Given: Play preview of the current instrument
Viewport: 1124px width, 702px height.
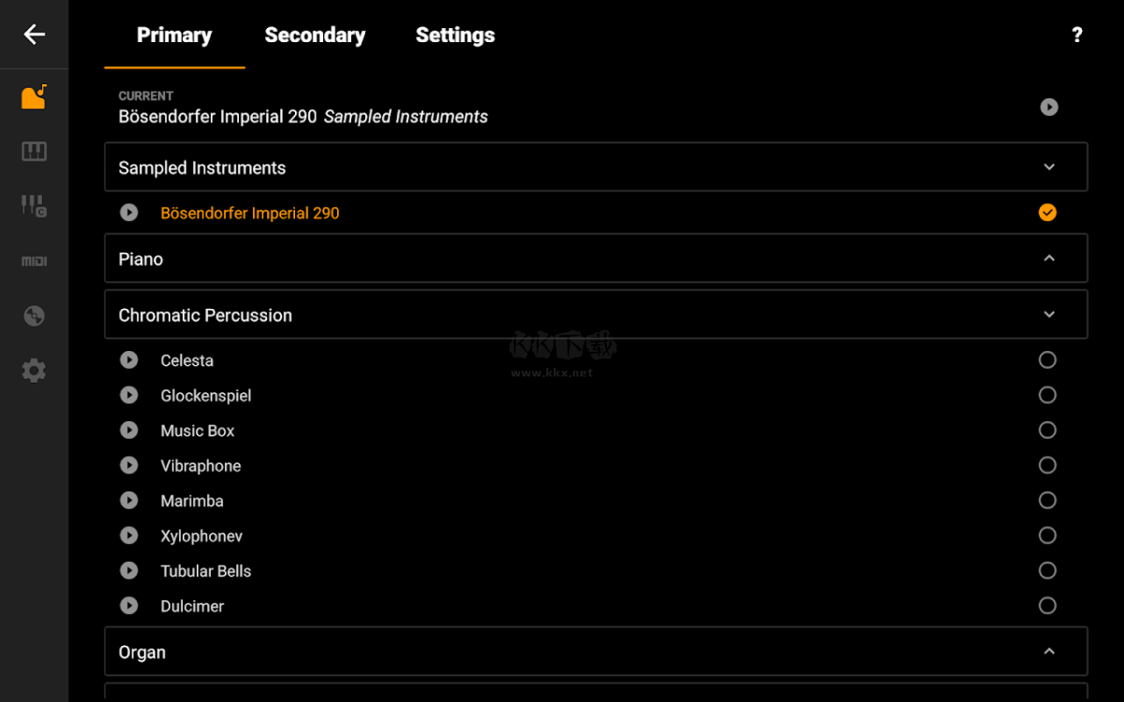Looking at the screenshot, I should 1049,108.
